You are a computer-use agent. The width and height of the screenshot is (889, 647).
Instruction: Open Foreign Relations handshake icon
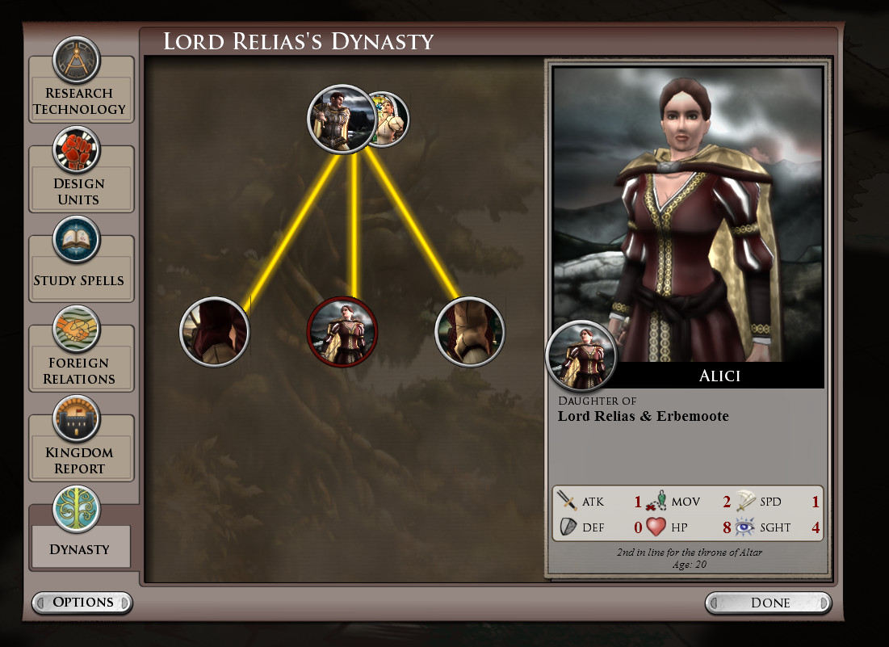pyautogui.click(x=77, y=330)
